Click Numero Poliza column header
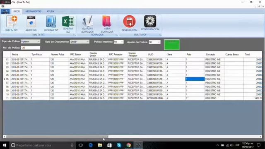Screen dimensions: 265x149 click(x=59, y=54)
